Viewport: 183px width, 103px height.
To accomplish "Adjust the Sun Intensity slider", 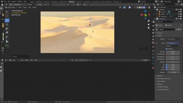I will pyautogui.click(x=173, y=54).
